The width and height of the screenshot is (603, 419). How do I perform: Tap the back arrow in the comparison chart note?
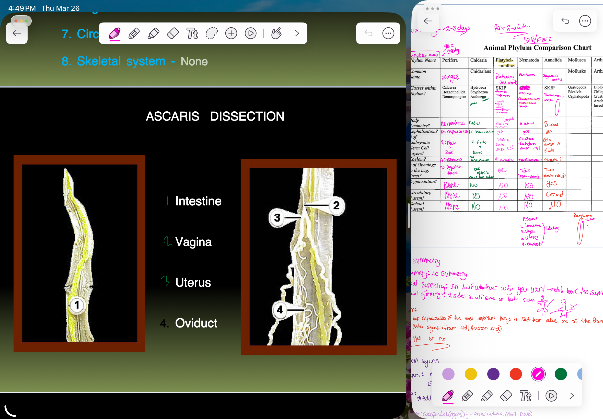[x=428, y=21]
